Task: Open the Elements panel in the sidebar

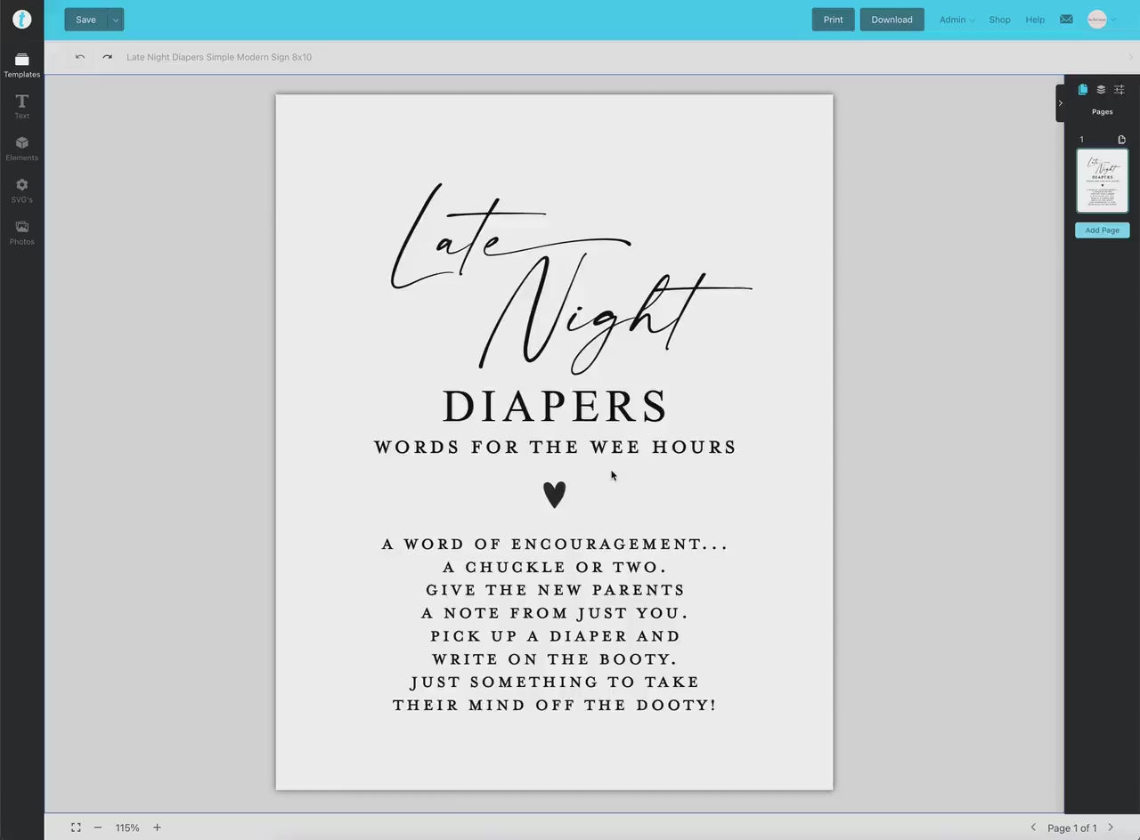Action: tap(21, 149)
